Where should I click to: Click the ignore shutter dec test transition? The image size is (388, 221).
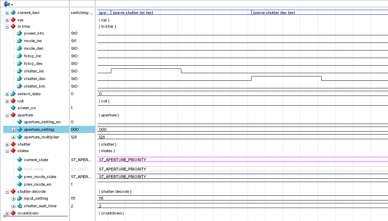pos(251,12)
